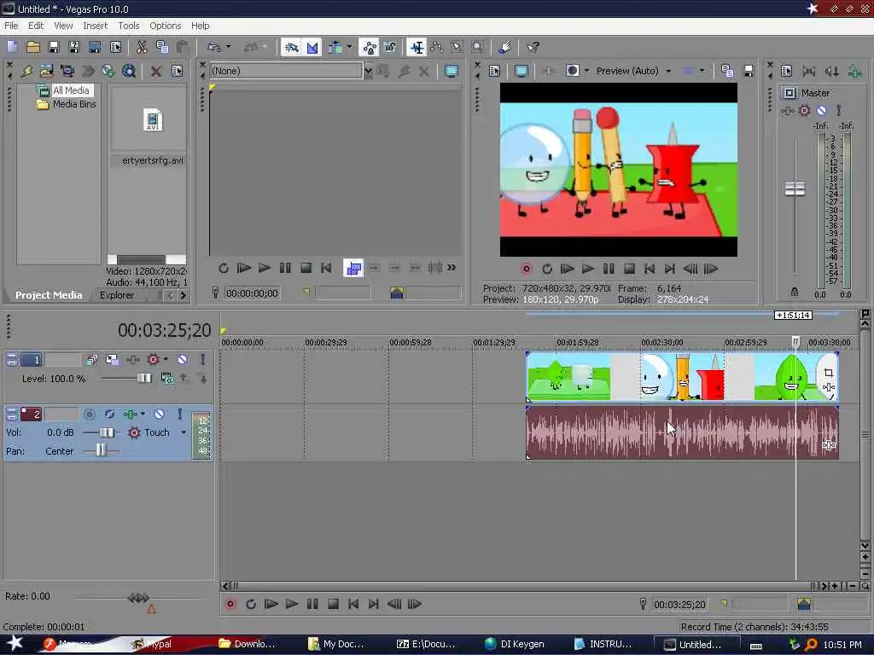This screenshot has height=655, width=874.
Task: Click the What's This help icon
Action: [533, 48]
